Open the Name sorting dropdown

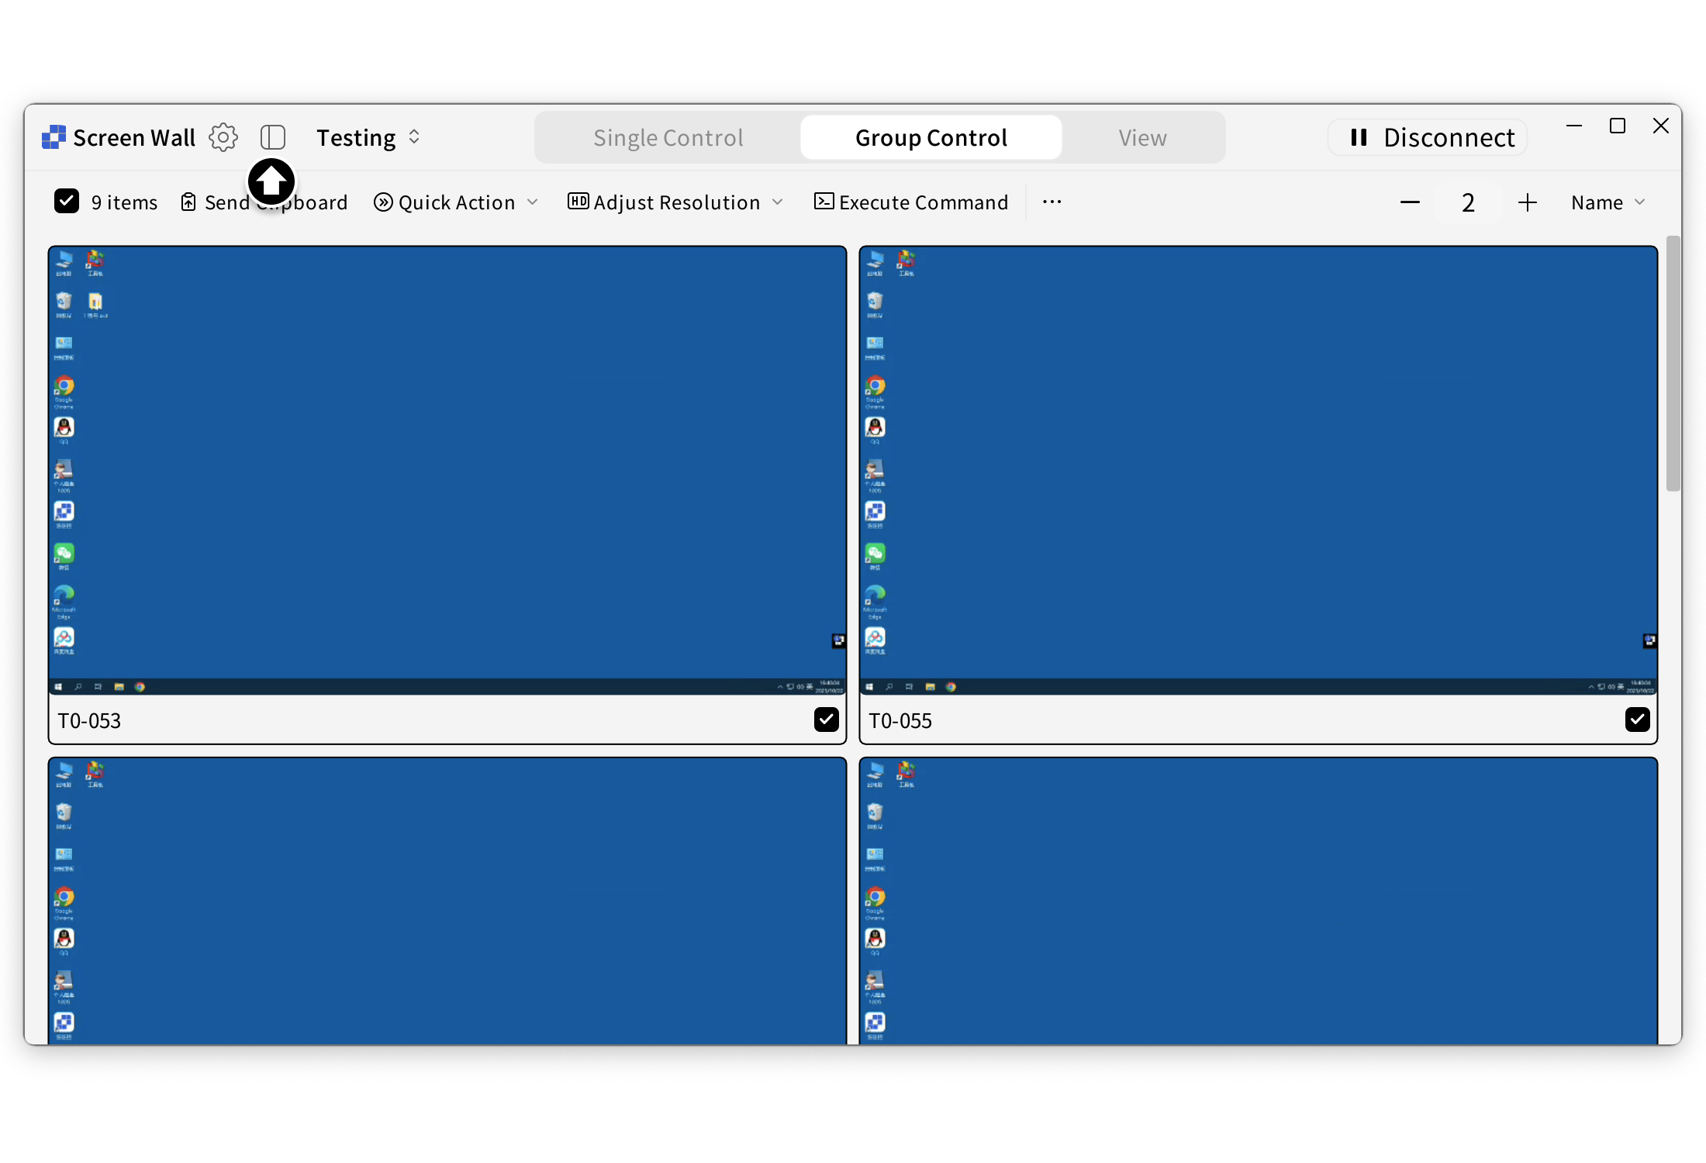pos(1608,202)
